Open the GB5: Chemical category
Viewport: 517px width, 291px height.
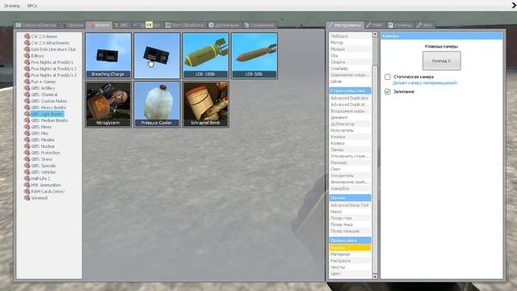point(44,95)
